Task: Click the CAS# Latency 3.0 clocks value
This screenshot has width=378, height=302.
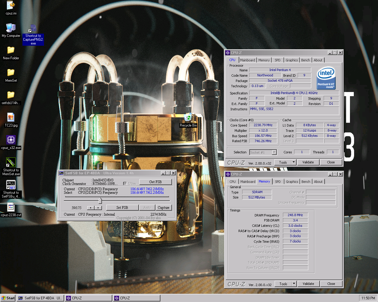Action: pos(295,226)
